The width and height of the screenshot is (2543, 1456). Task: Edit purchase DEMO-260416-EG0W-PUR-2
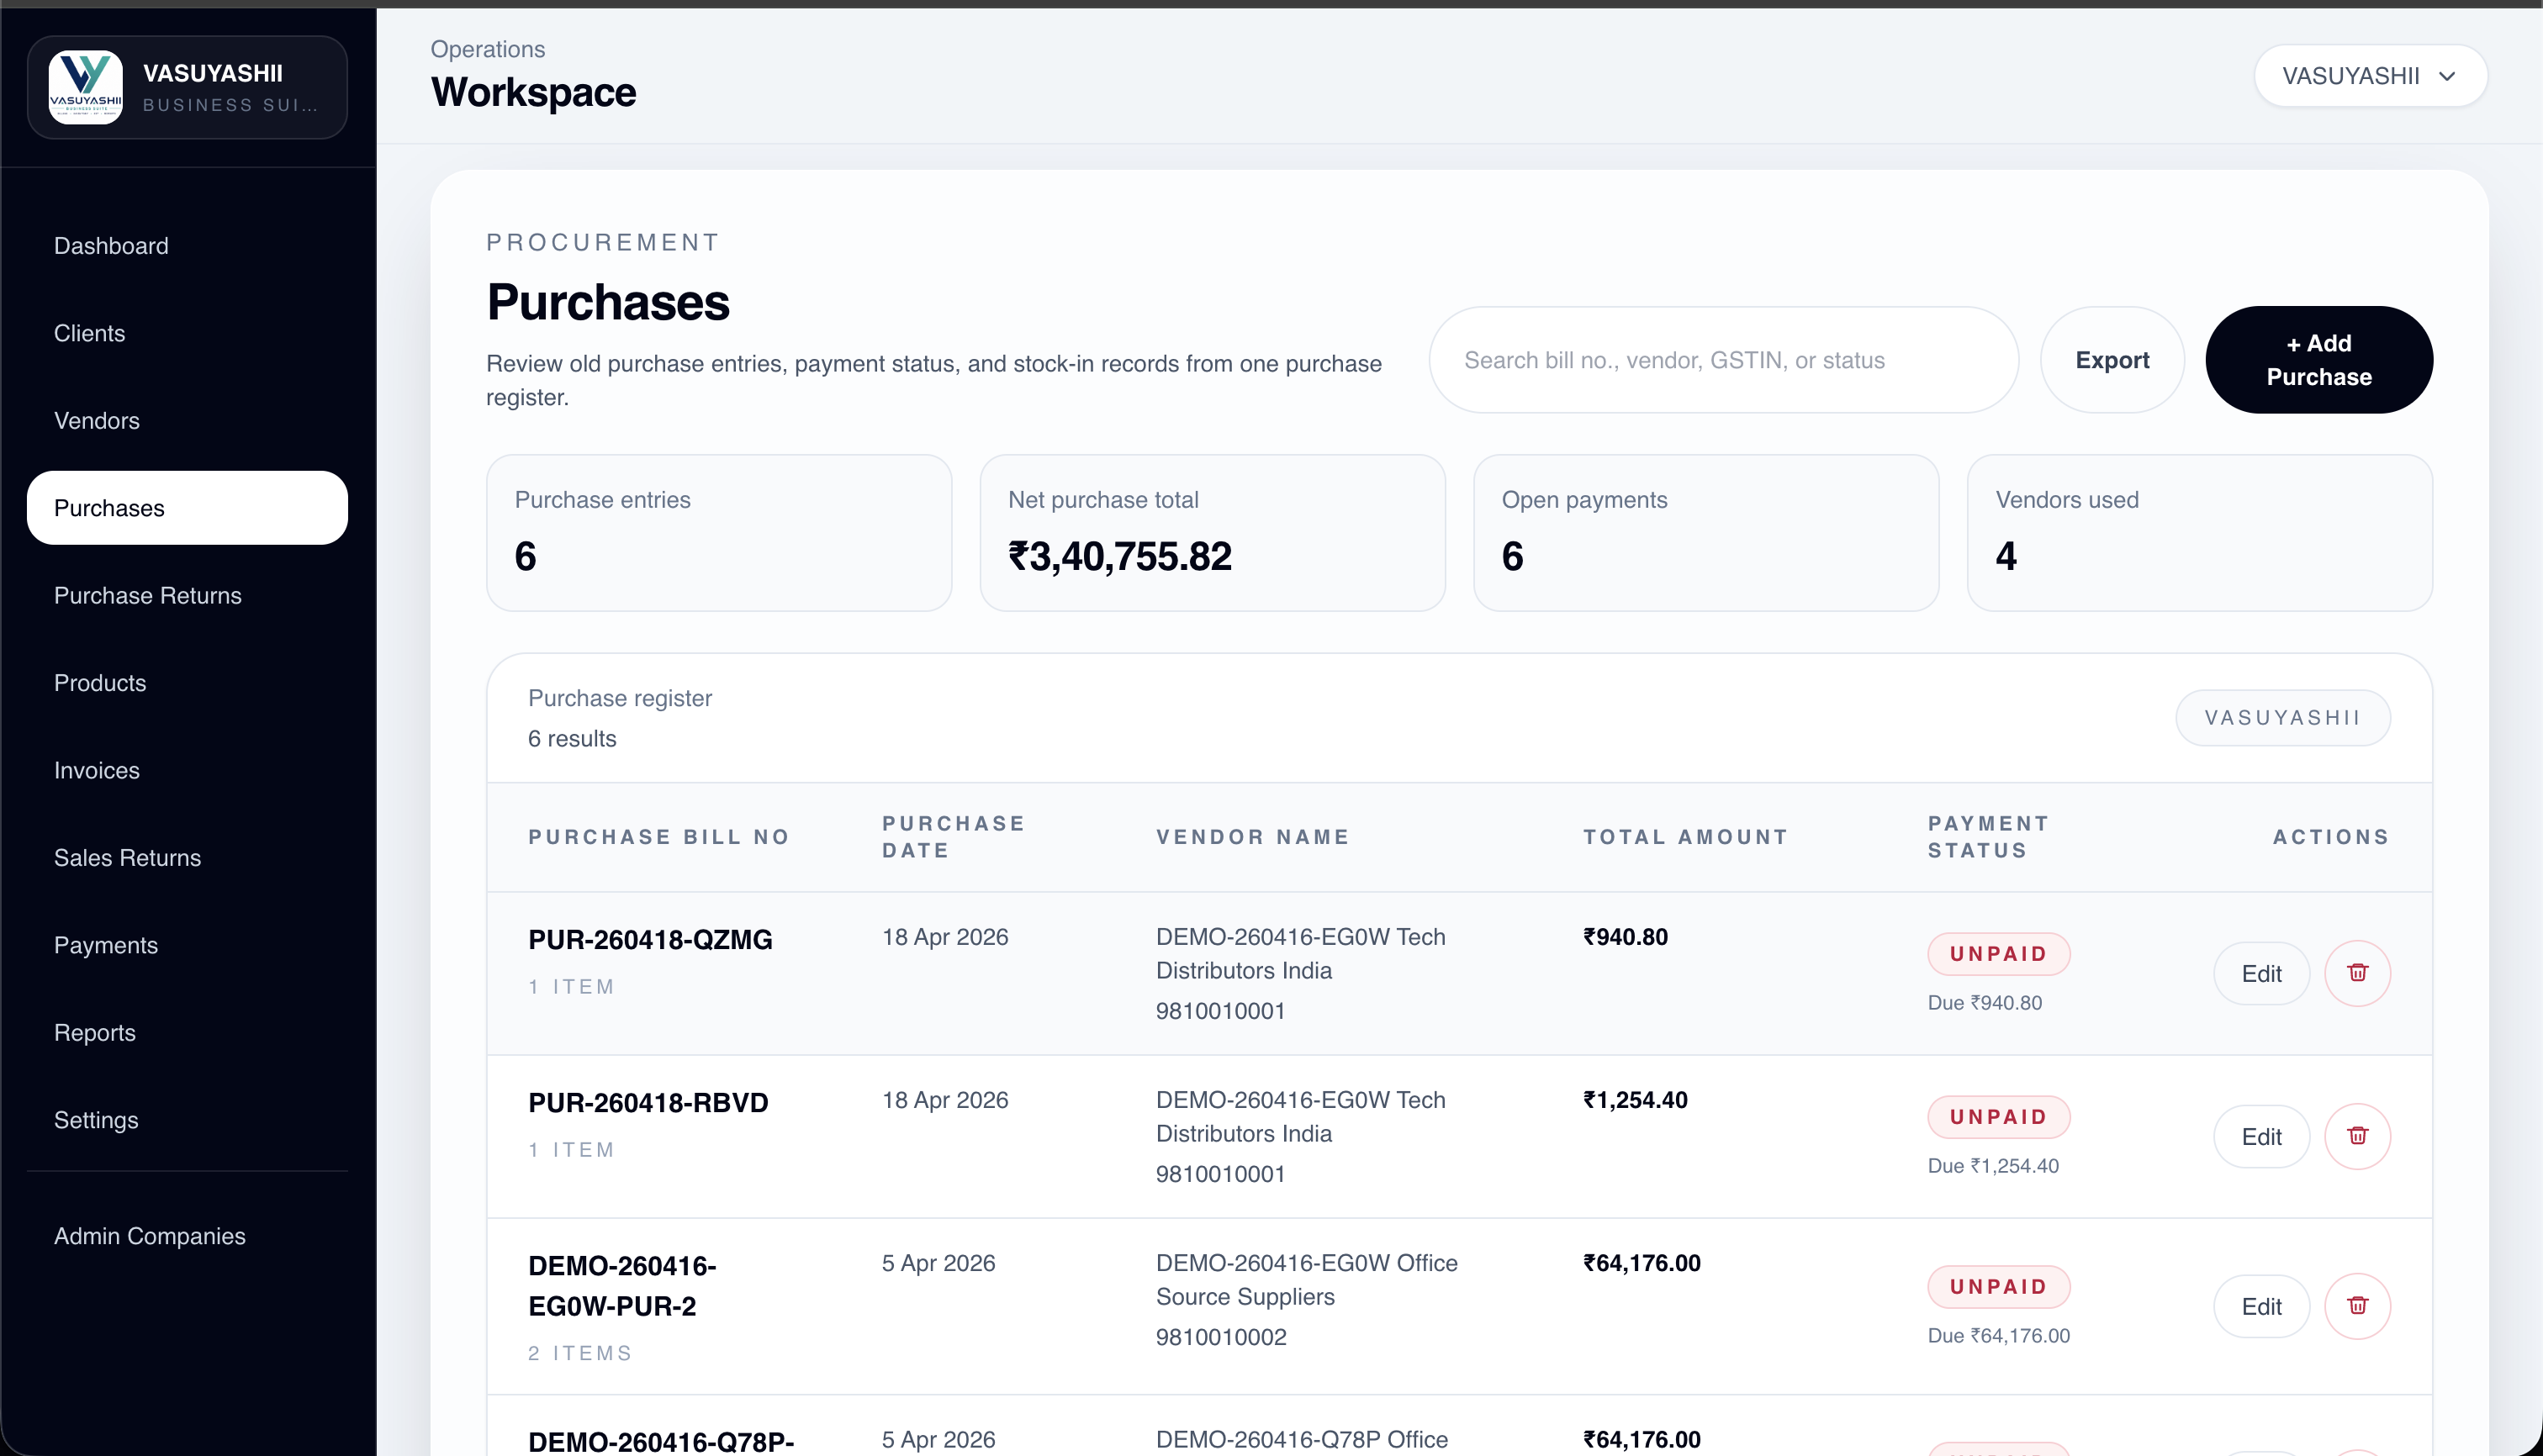click(x=2261, y=1307)
